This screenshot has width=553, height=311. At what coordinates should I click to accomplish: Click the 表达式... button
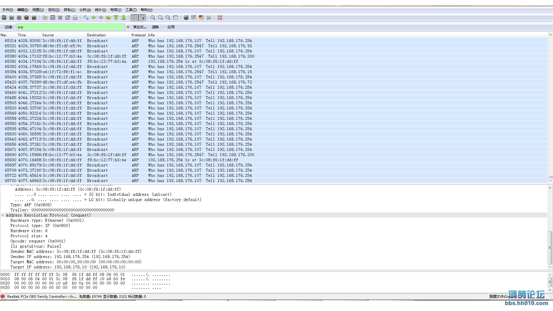140,27
